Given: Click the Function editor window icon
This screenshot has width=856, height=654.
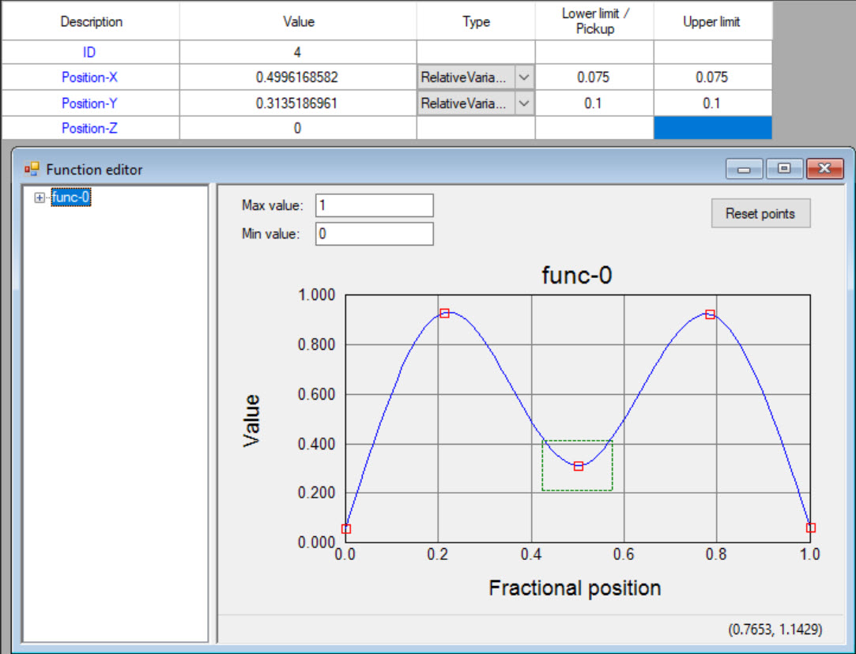Looking at the screenshot, I should 32,169.
